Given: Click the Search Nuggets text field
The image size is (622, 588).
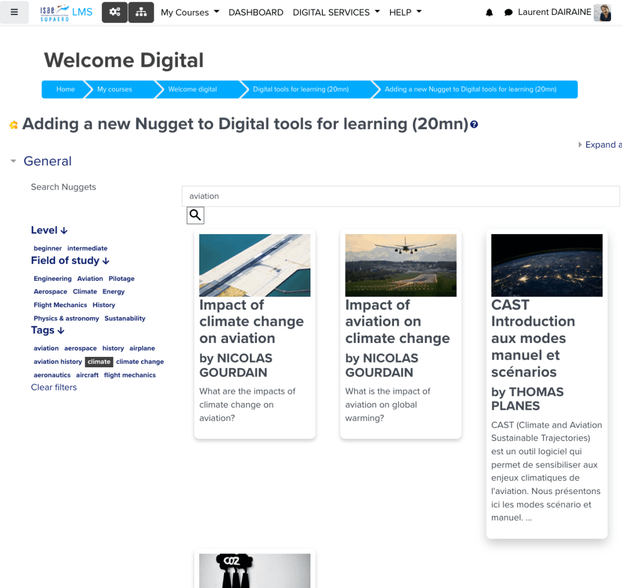Looking at the screenshot, I should click(400, 196).
